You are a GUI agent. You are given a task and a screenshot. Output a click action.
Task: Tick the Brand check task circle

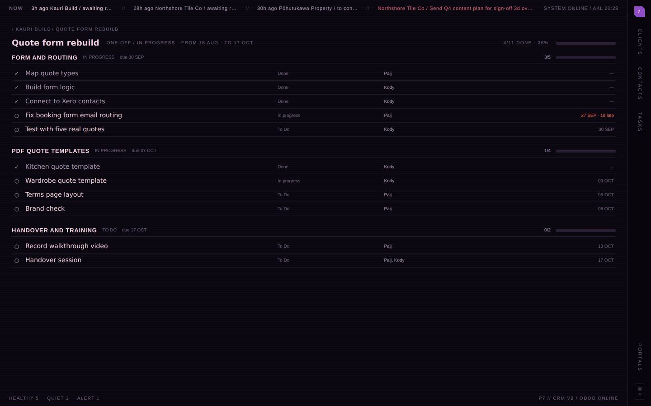17,209
